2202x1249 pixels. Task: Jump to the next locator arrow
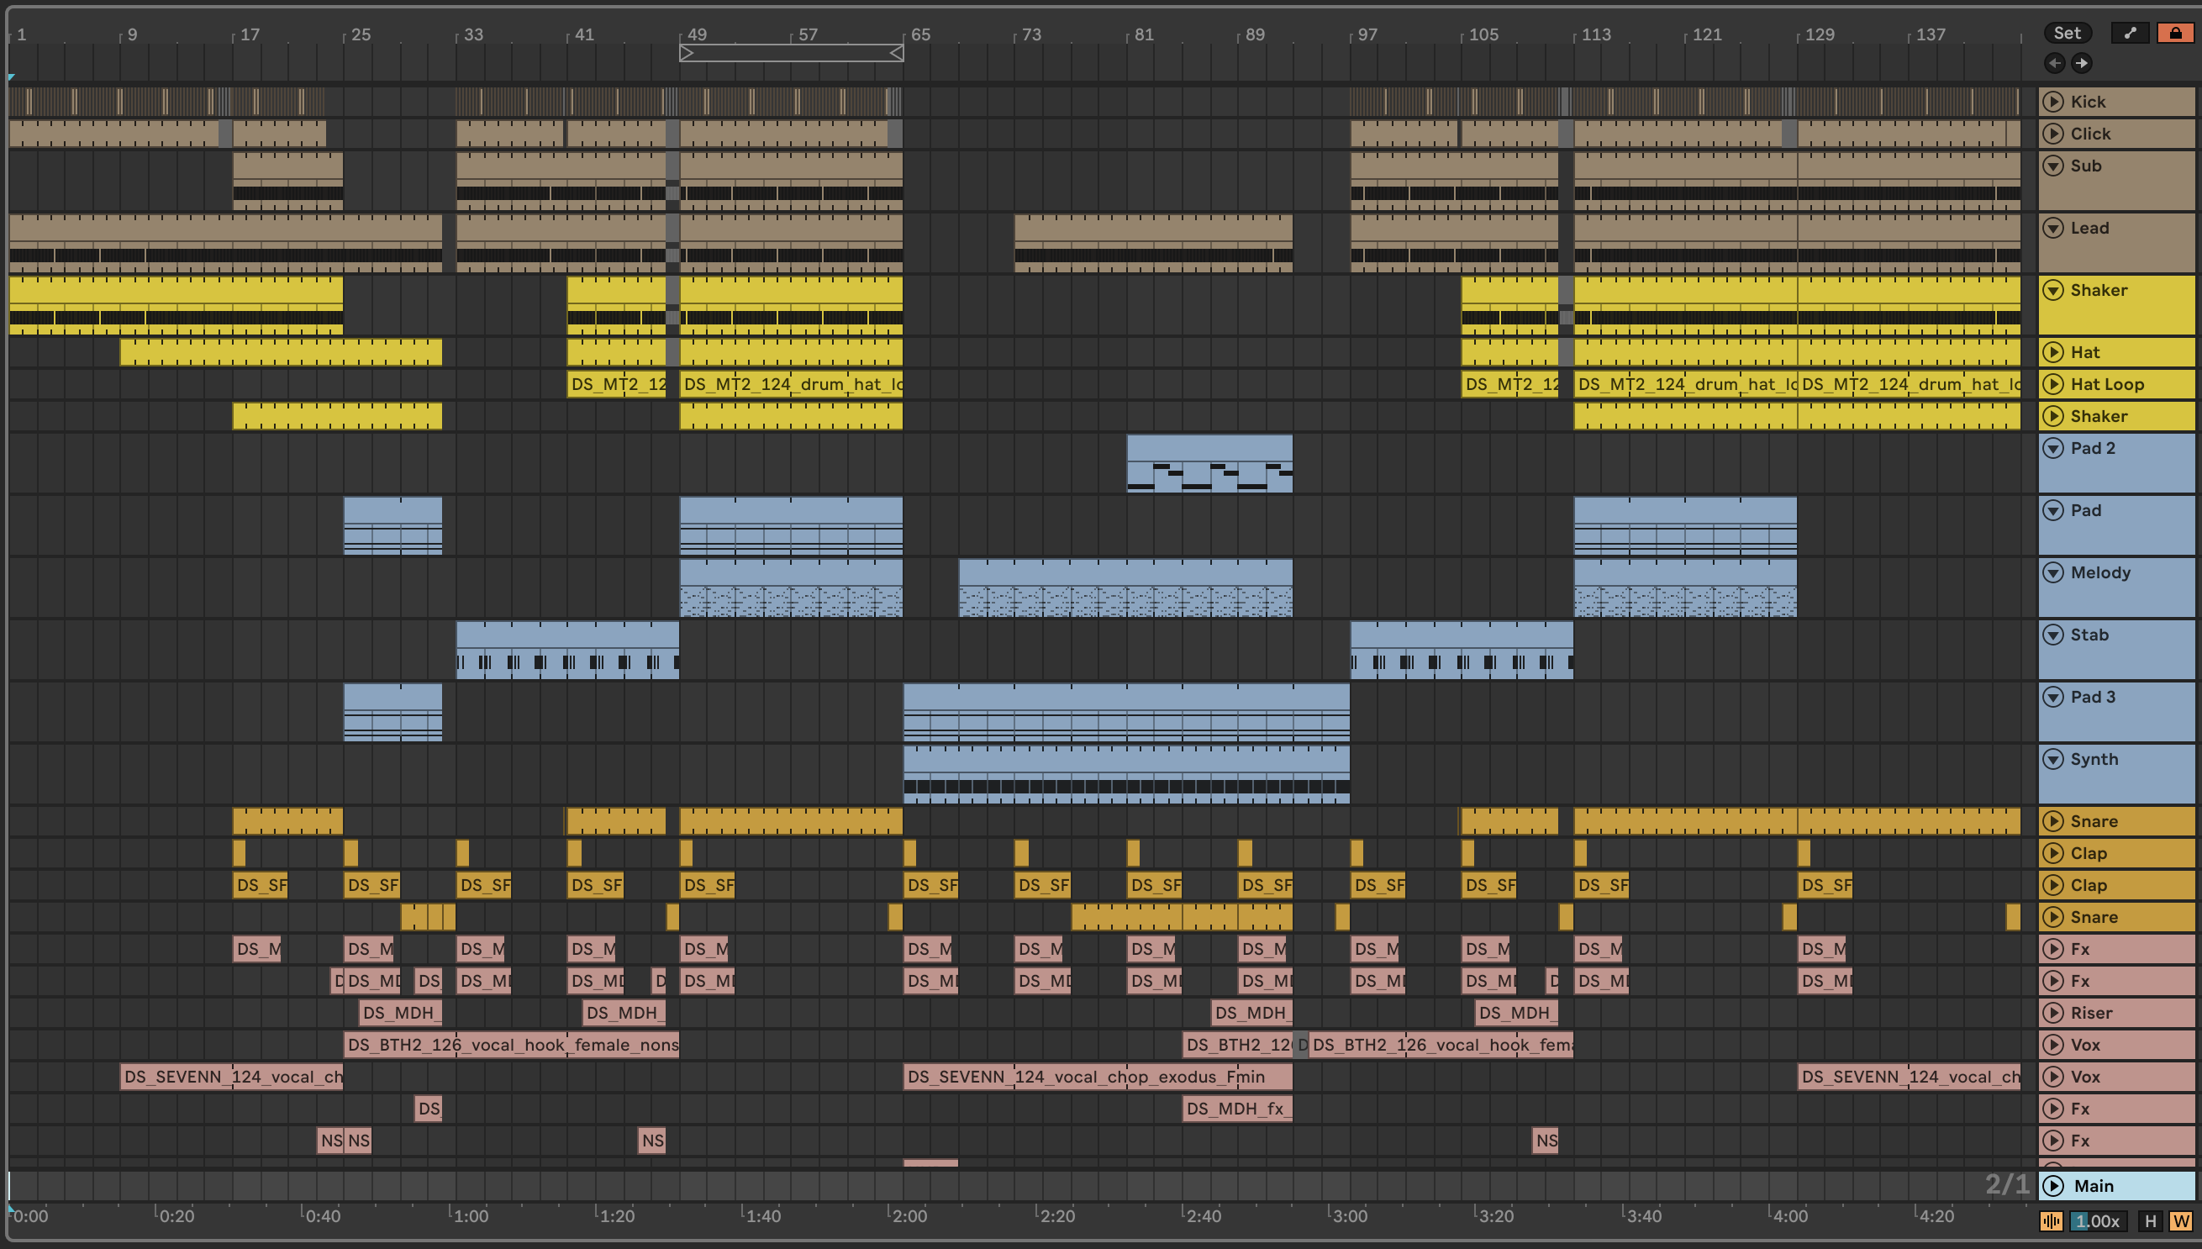[x=2082, y=63]
